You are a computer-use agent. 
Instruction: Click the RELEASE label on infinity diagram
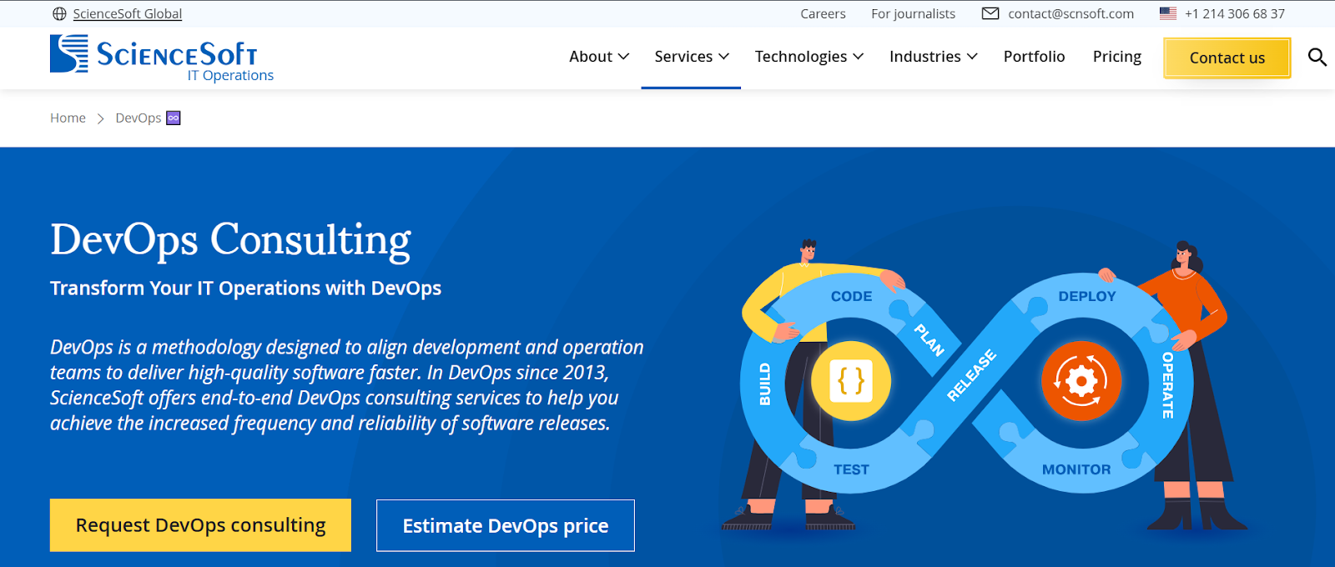(971, 375)
